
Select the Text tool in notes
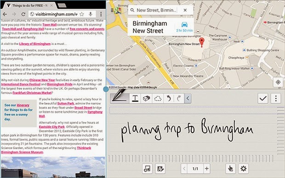(x=135, y=98)
